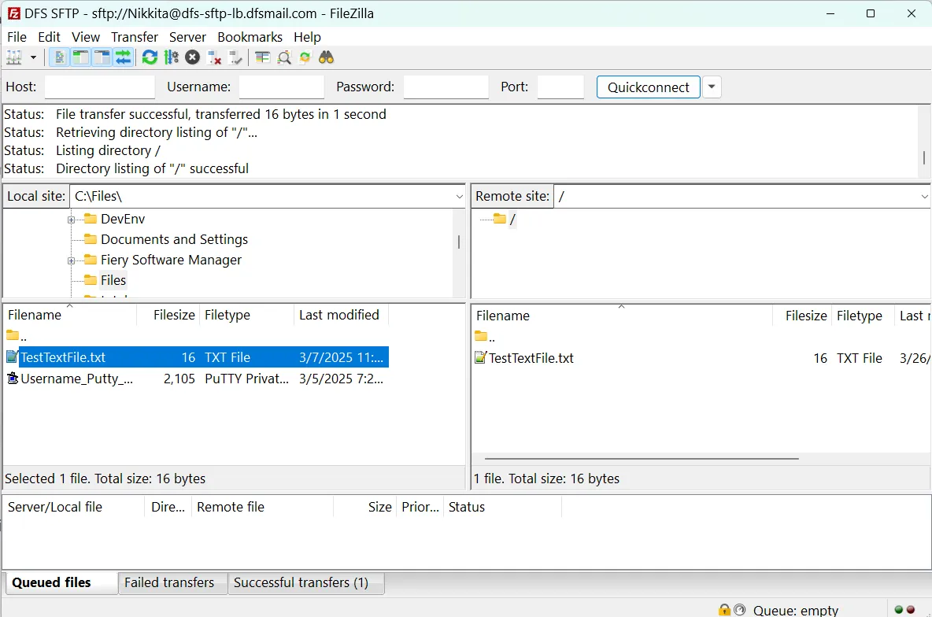932x617 pixels.
Task: Open directory listing filters
Action: (262, 57)
